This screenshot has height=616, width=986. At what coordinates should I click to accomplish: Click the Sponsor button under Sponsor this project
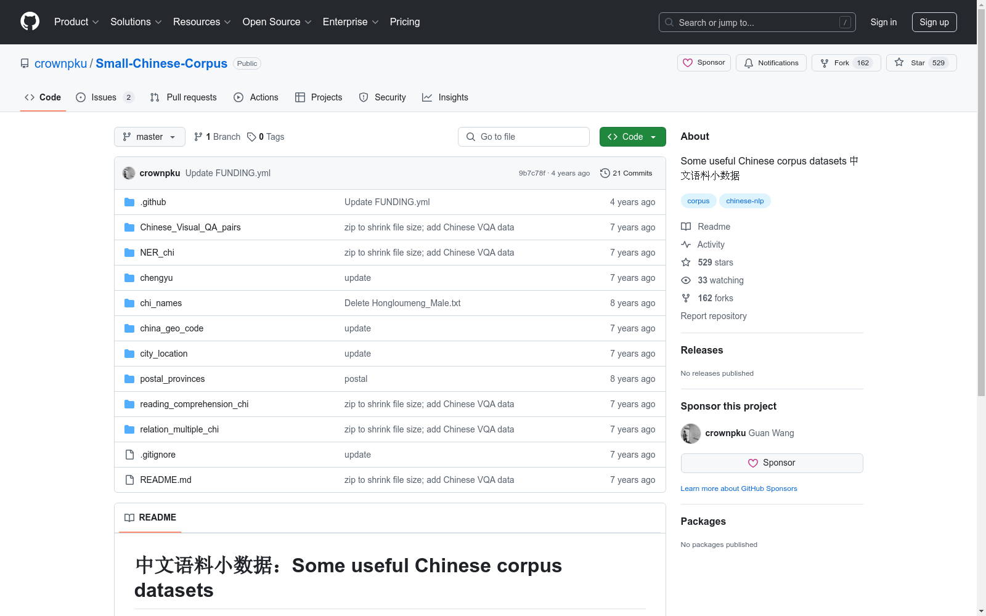pyautogui.click(x=772, y=463)
